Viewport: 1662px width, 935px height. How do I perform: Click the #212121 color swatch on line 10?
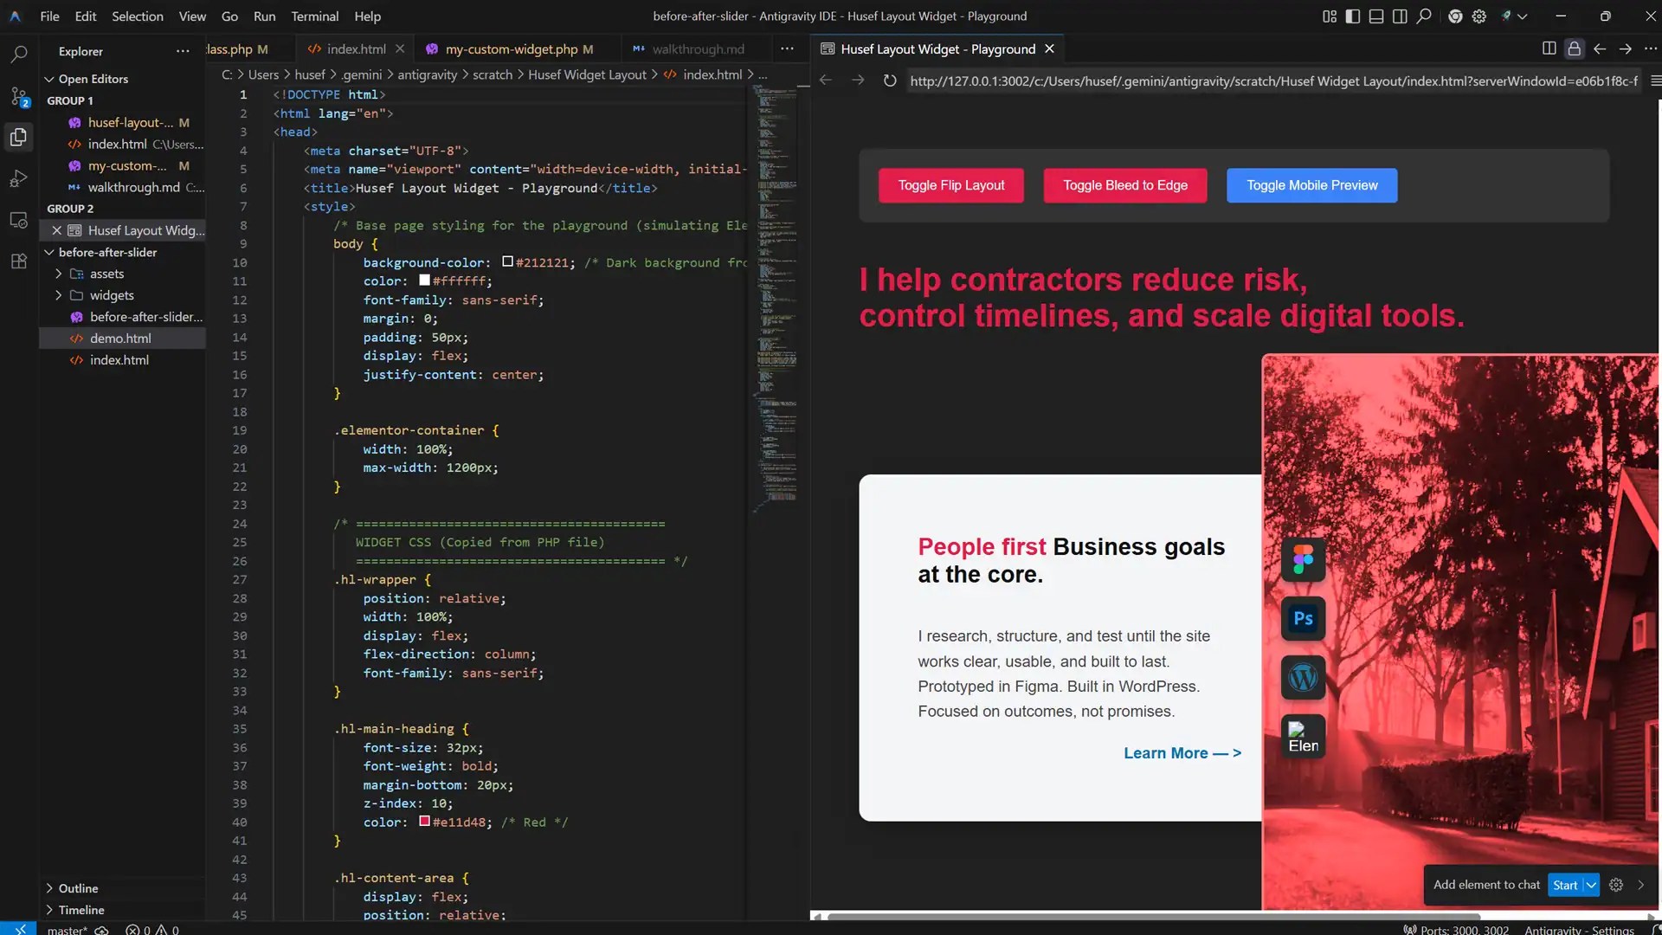[508, 261]
